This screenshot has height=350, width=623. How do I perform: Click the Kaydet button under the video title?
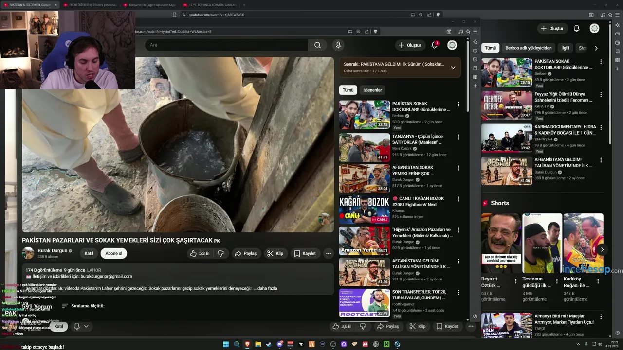point(305,253)
